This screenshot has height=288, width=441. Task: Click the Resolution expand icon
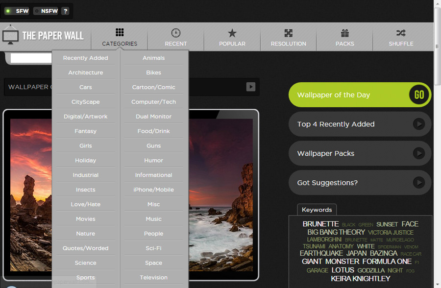[288, 33]
